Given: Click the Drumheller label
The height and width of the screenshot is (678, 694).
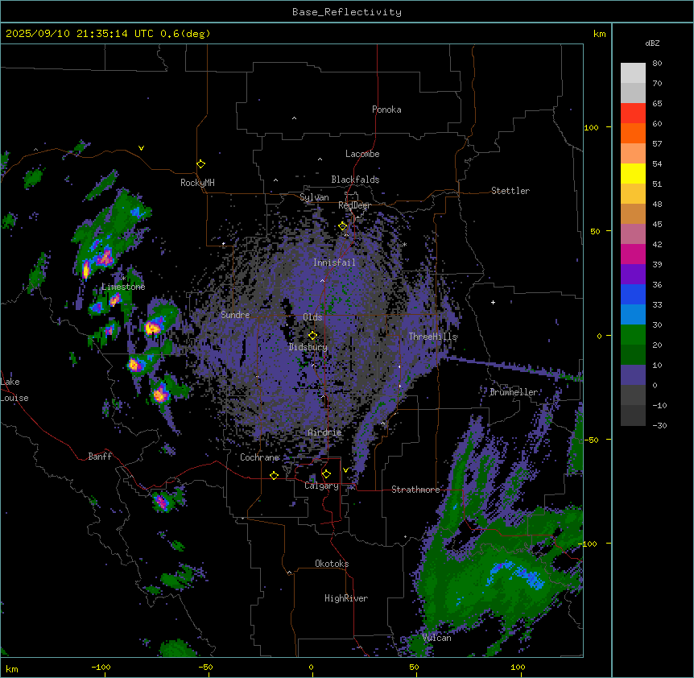Looking at the screenshot, I should tap(514, 392).
